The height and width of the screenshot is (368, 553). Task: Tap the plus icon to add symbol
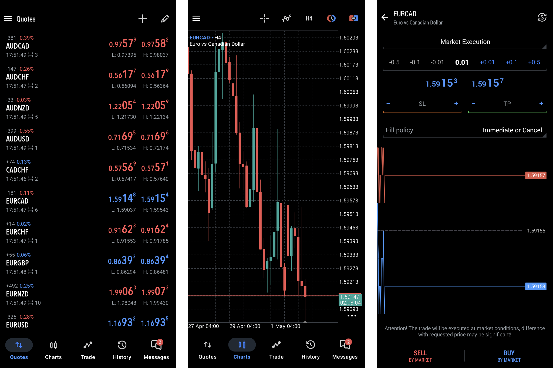[x=143, y=19]
